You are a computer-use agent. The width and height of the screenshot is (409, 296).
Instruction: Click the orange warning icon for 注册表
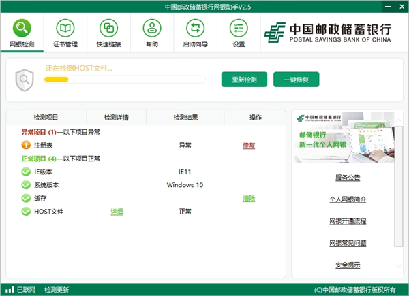(x=26, y=145)
